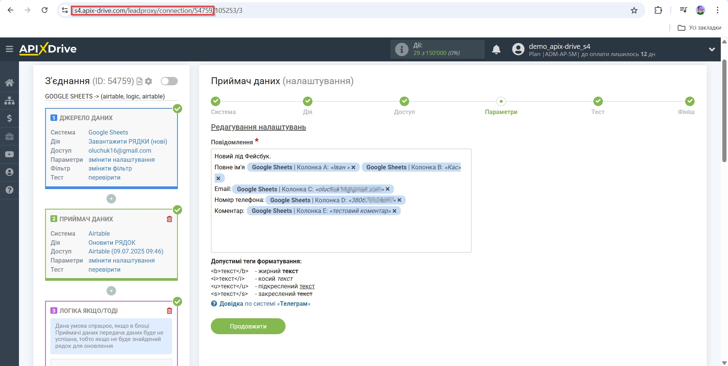The image size is (728, 366).
Task: Remove the Колонка A «Іван» tag
Action: tap(353, 167)
